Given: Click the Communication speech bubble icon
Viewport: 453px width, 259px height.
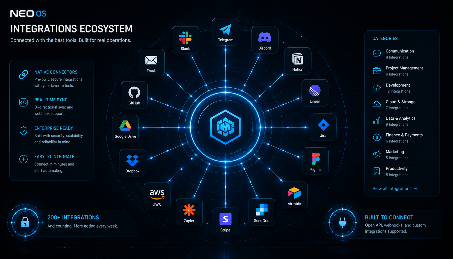Looking at the screenshot, I should point(377,54).
